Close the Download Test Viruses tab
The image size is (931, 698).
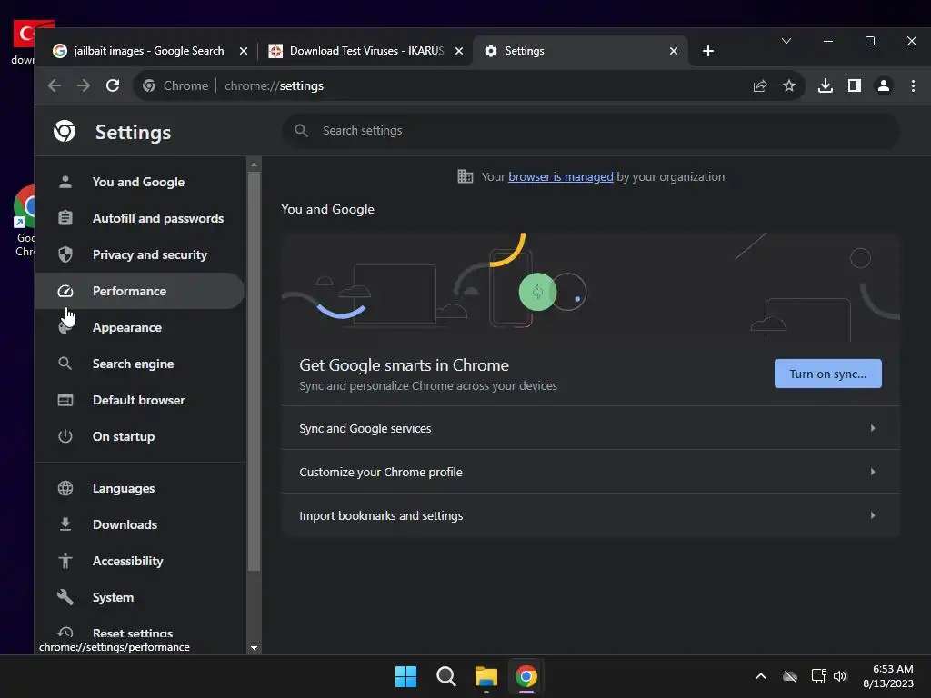point(459,51)
